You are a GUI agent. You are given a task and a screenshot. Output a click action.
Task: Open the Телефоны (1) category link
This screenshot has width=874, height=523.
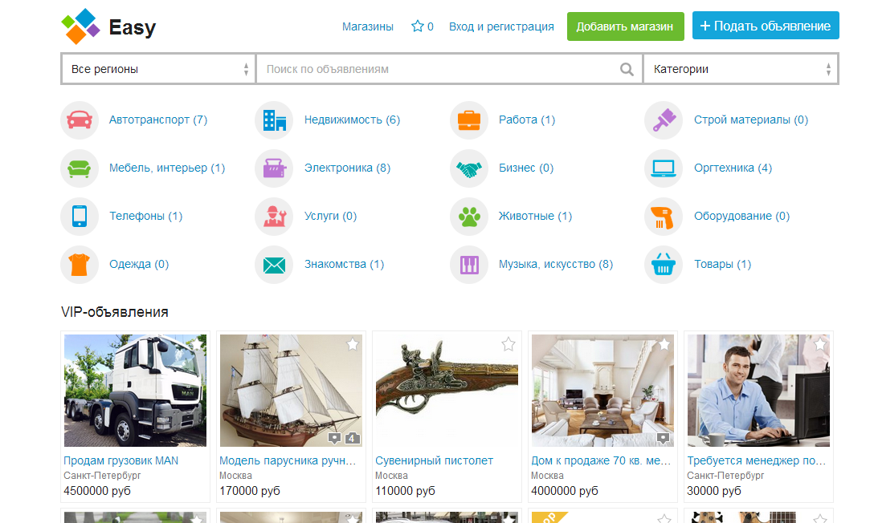click(146, 216)
